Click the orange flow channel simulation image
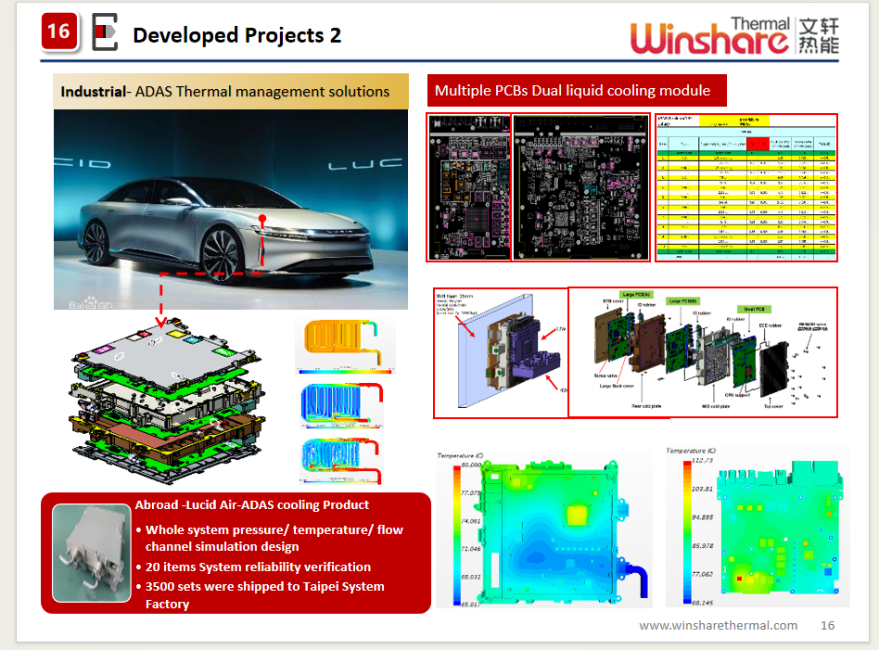 pyautogui.click(x=345, y=346)
